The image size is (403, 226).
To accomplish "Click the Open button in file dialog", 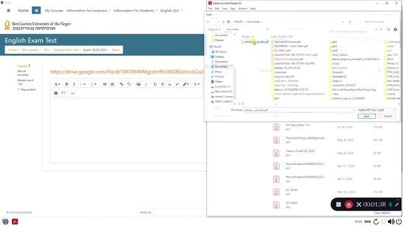I will [x=366, y=116].
